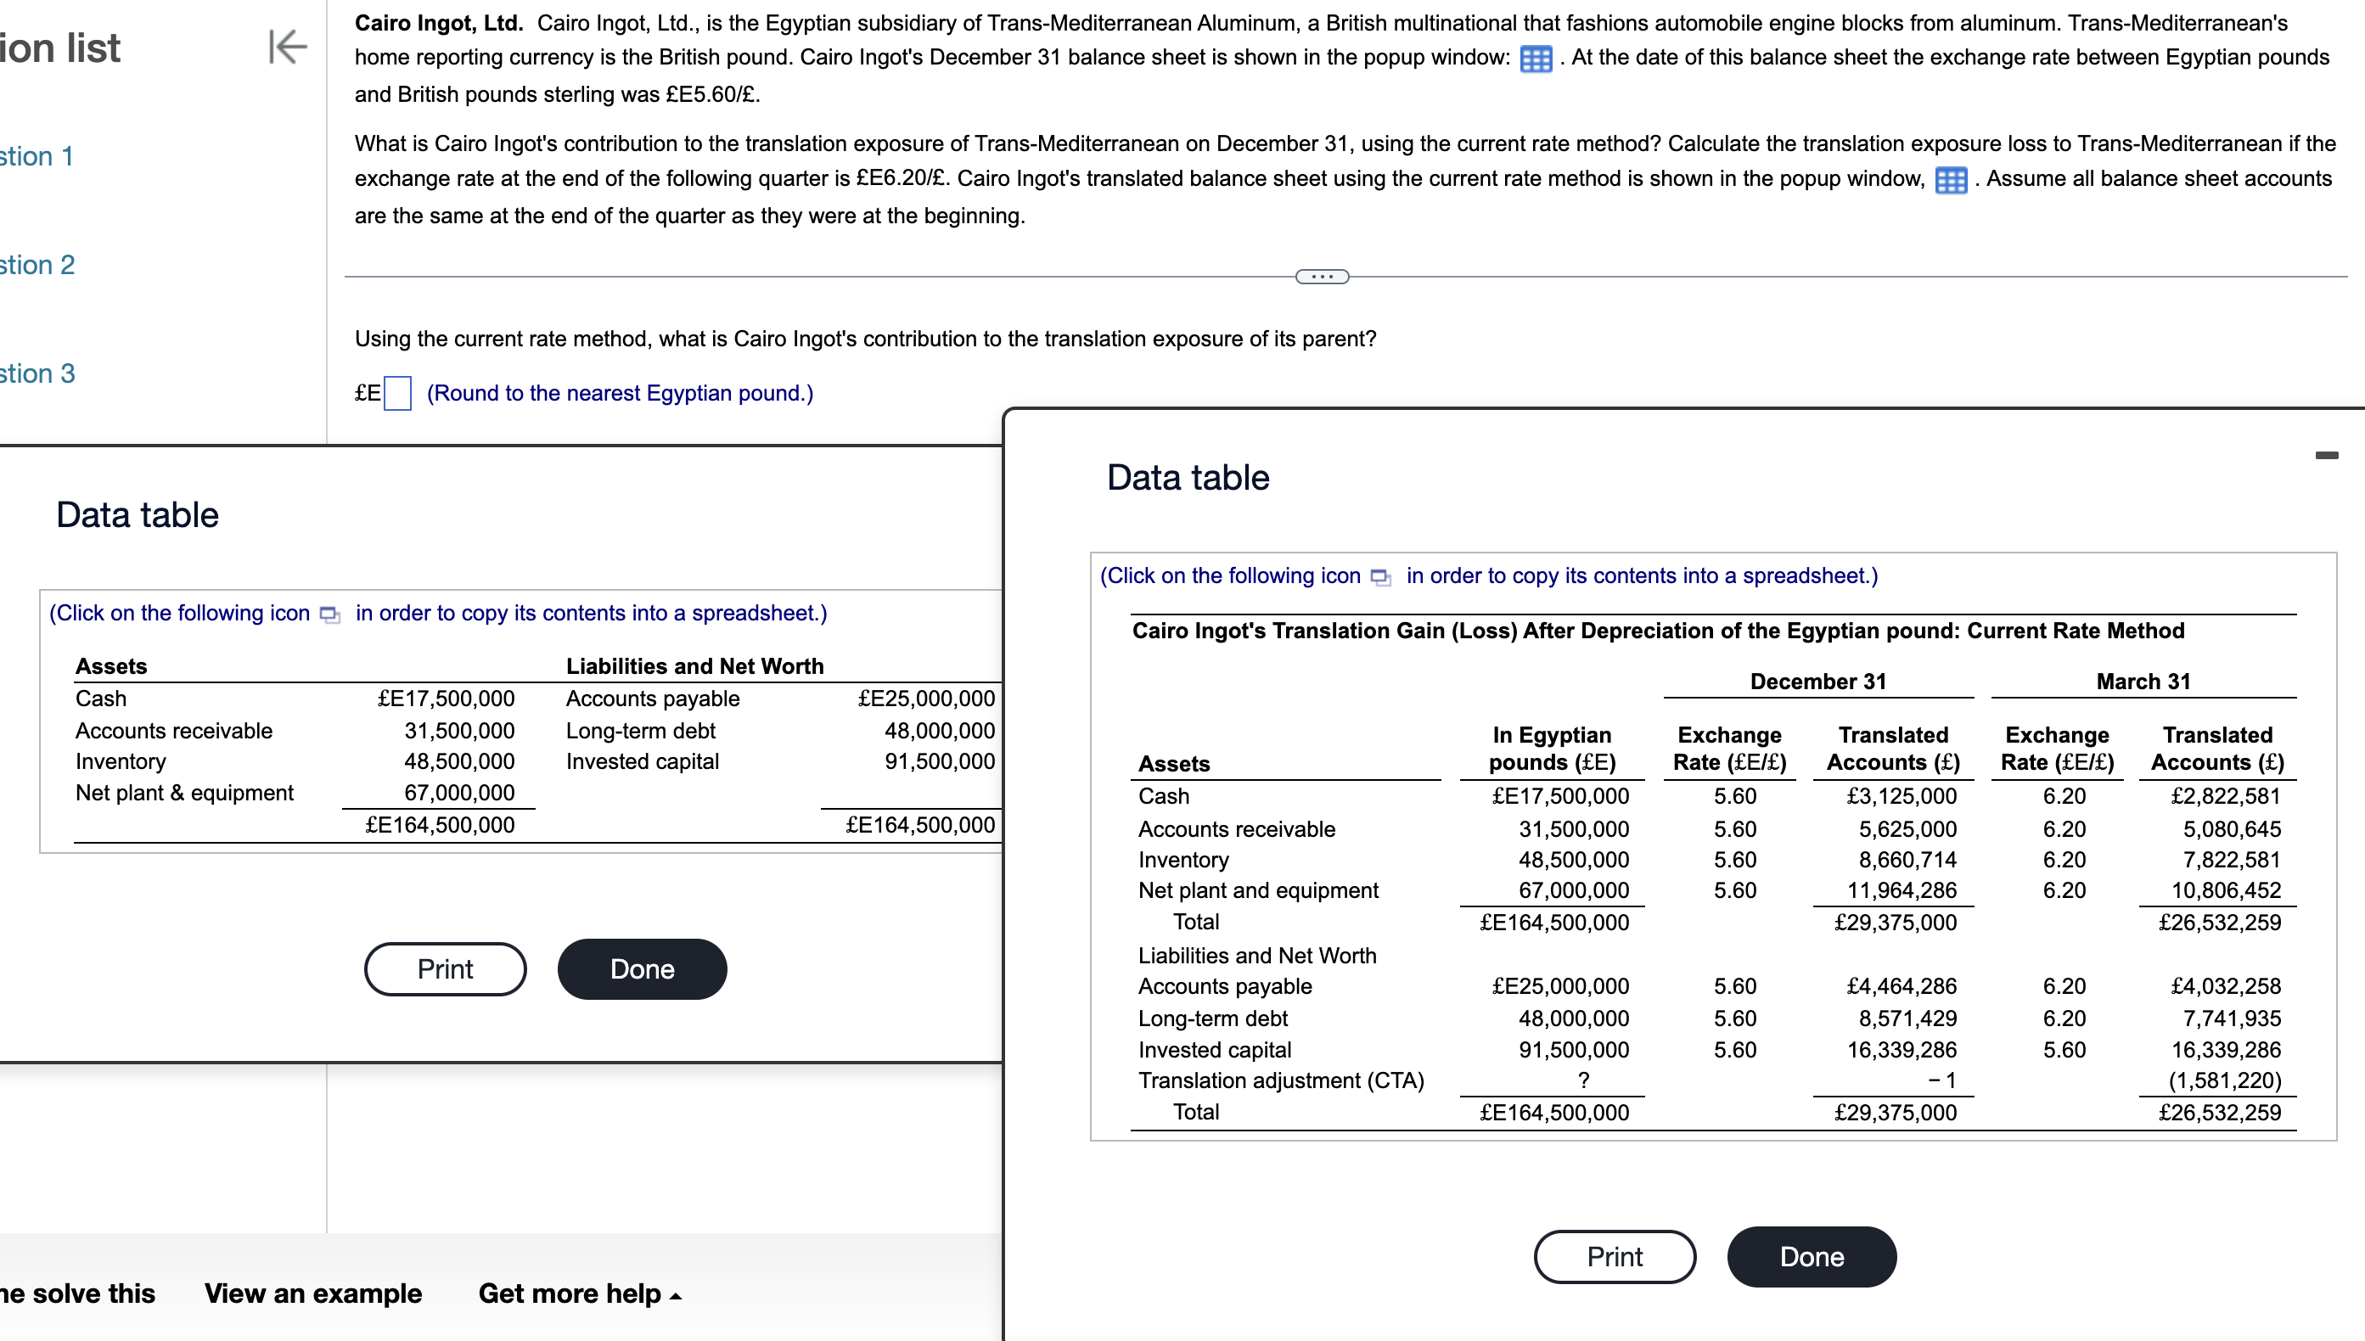Select Question 1 in list
Screen dimensions: 2365x1341
pos(37,156)
